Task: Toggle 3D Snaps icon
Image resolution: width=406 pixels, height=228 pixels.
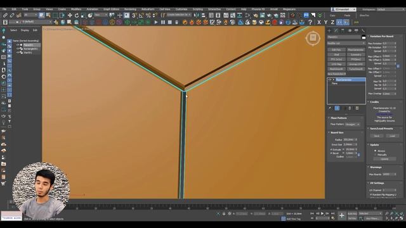Action: pos(134,15)
